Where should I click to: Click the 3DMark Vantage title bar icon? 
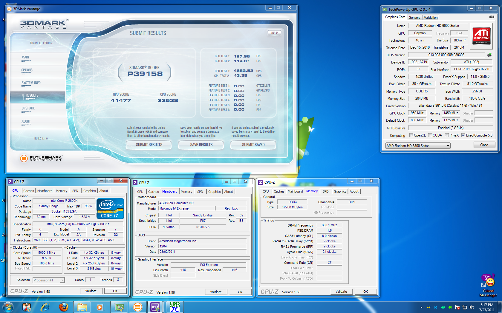[x=9, y=9]
